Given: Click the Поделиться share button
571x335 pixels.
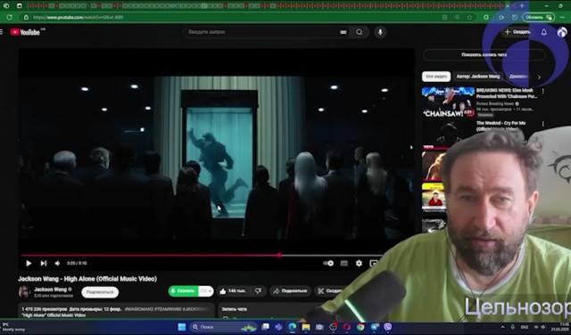Looking at the screenshot, I should [290, 291].
